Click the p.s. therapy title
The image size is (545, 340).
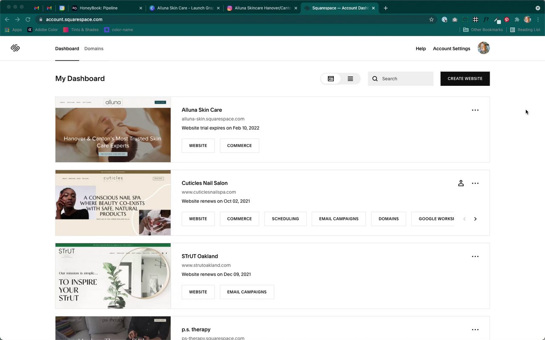[196, 329]
